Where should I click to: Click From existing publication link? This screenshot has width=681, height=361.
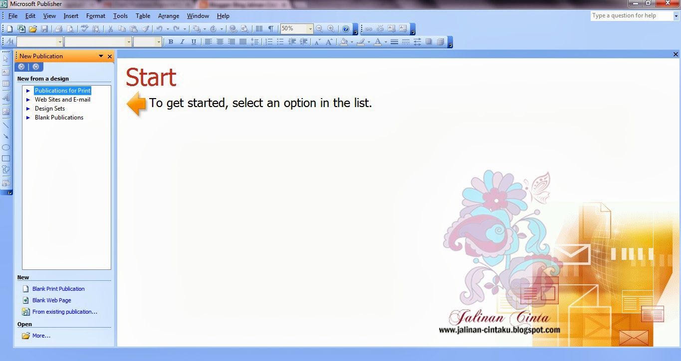click(65, 312)
